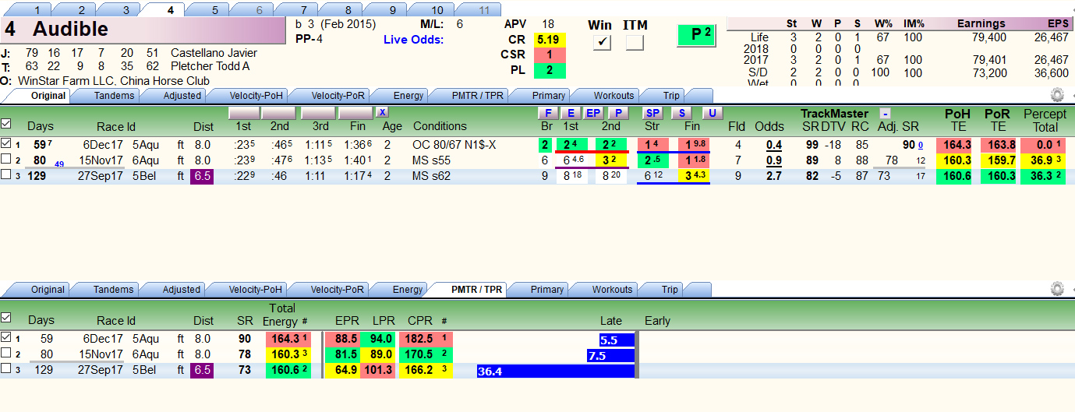Switch to horse tab 11

tap(484, 10)
